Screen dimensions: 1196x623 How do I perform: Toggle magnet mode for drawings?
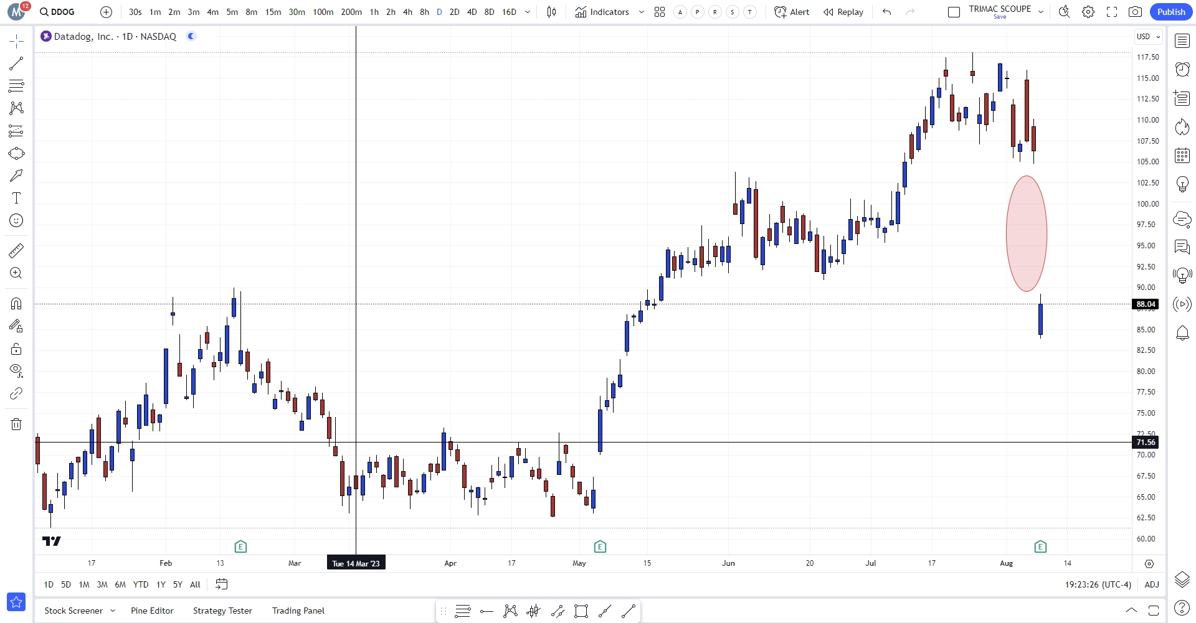click(x=16, y=304)
